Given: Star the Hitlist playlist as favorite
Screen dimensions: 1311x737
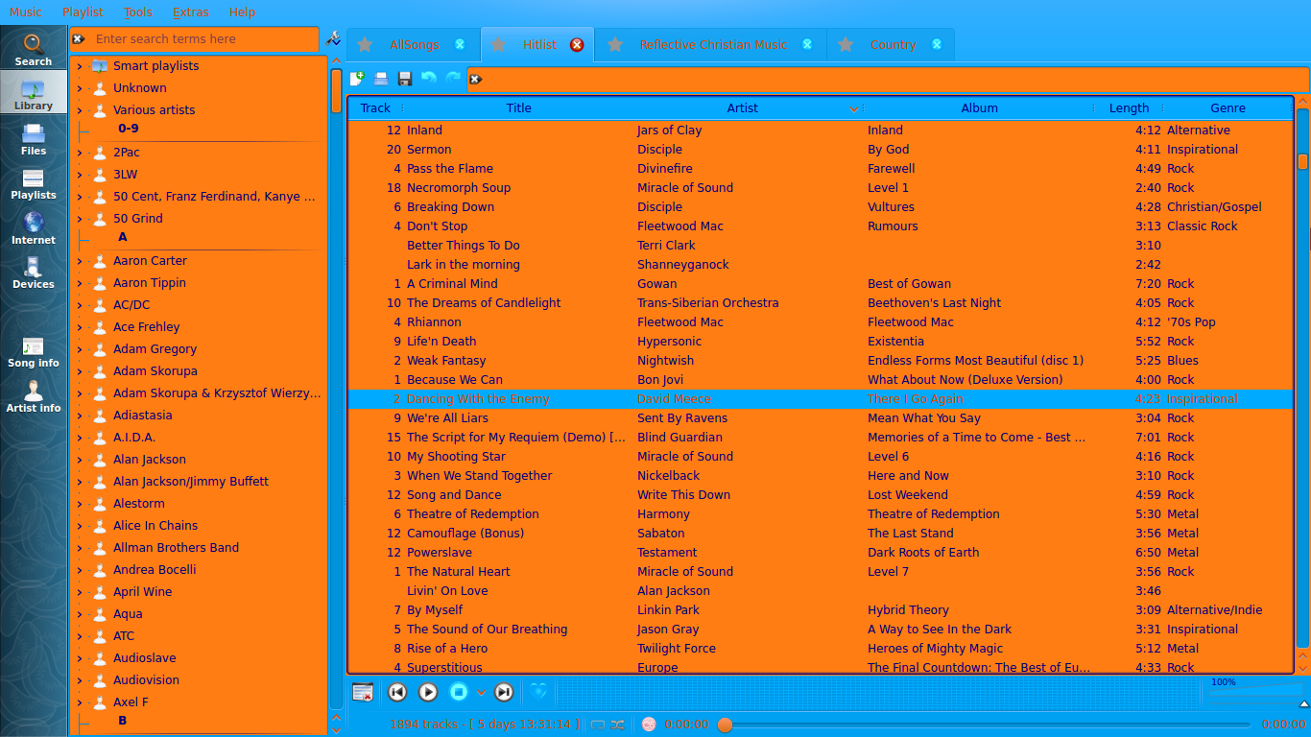Looking at the screenshot, I should tap(498, 45).
